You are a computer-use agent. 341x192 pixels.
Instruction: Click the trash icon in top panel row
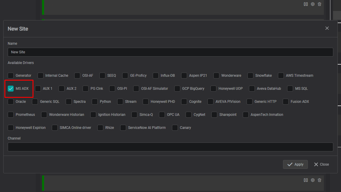tap(319, 4)
